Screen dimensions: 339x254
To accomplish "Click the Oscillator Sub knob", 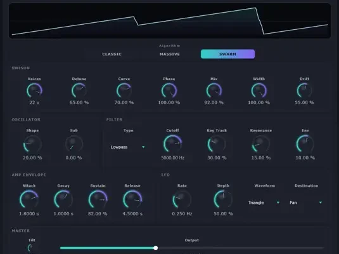I will [74, 144].
